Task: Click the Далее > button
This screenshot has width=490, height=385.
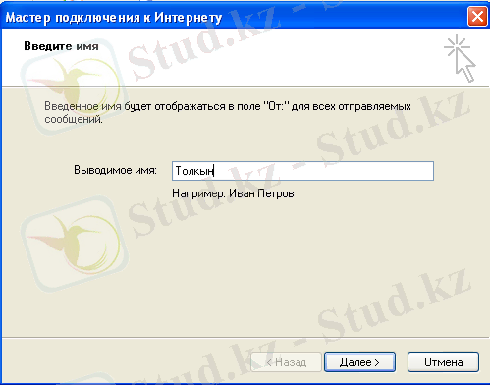Action: (x=359, y=362)
